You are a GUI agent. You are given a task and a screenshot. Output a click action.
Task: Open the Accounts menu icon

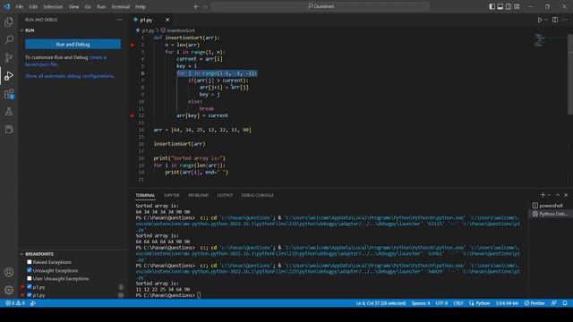click(x=9, y=272)
